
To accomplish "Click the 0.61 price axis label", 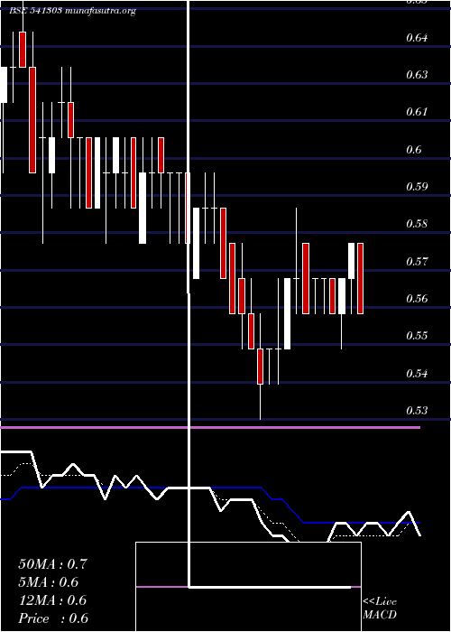I will pyautogui.click(x=417, y=112).
